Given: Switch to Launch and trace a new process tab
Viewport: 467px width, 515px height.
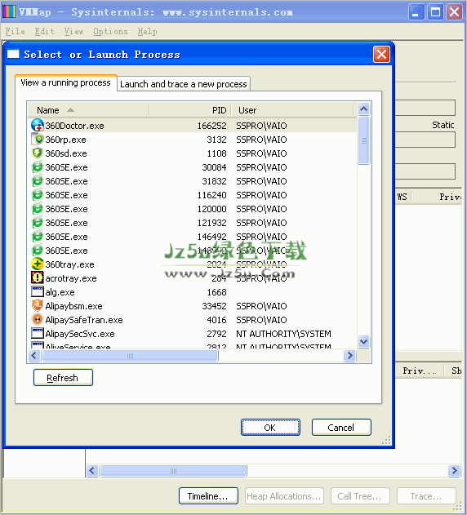Looking at the screenshot, I should point(184,84).
